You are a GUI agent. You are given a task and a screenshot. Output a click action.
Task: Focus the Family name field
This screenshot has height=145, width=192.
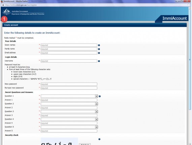tap(69, 49)
